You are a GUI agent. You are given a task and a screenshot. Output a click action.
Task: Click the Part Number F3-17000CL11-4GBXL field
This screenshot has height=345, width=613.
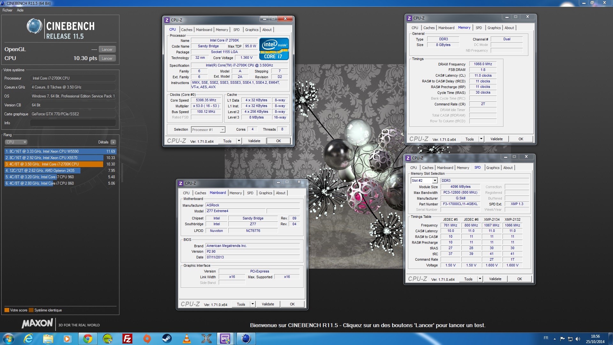[460, 204]
